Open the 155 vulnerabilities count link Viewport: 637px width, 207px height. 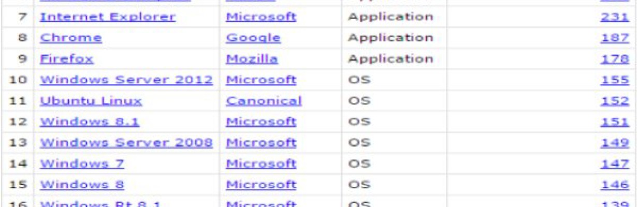tap(615, 80)
